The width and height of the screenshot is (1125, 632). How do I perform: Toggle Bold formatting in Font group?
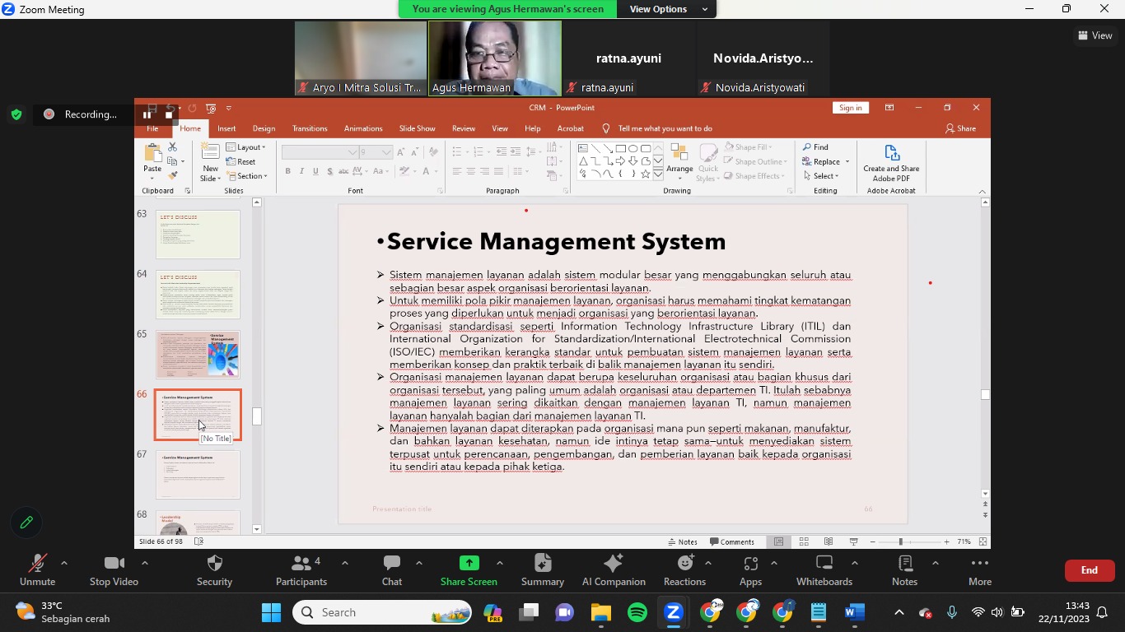click(287, 171)
